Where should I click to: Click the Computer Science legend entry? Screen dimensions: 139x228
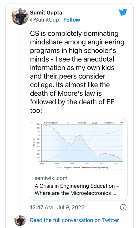tap(69, 167)
